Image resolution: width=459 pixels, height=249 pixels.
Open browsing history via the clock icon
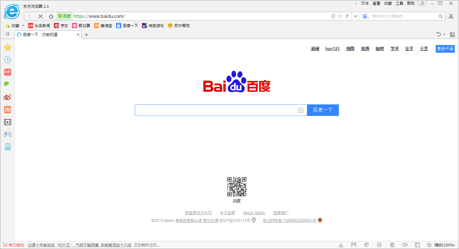point(8,59)
